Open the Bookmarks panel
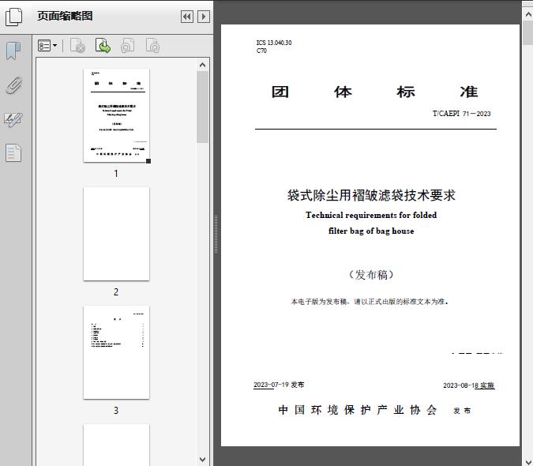The width and height of the screenshot is (533, 466). 13,51
